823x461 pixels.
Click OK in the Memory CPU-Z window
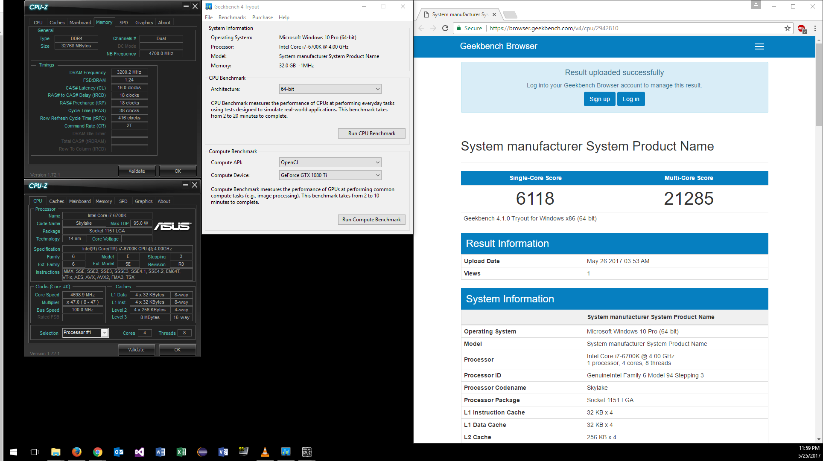point(178,171)
